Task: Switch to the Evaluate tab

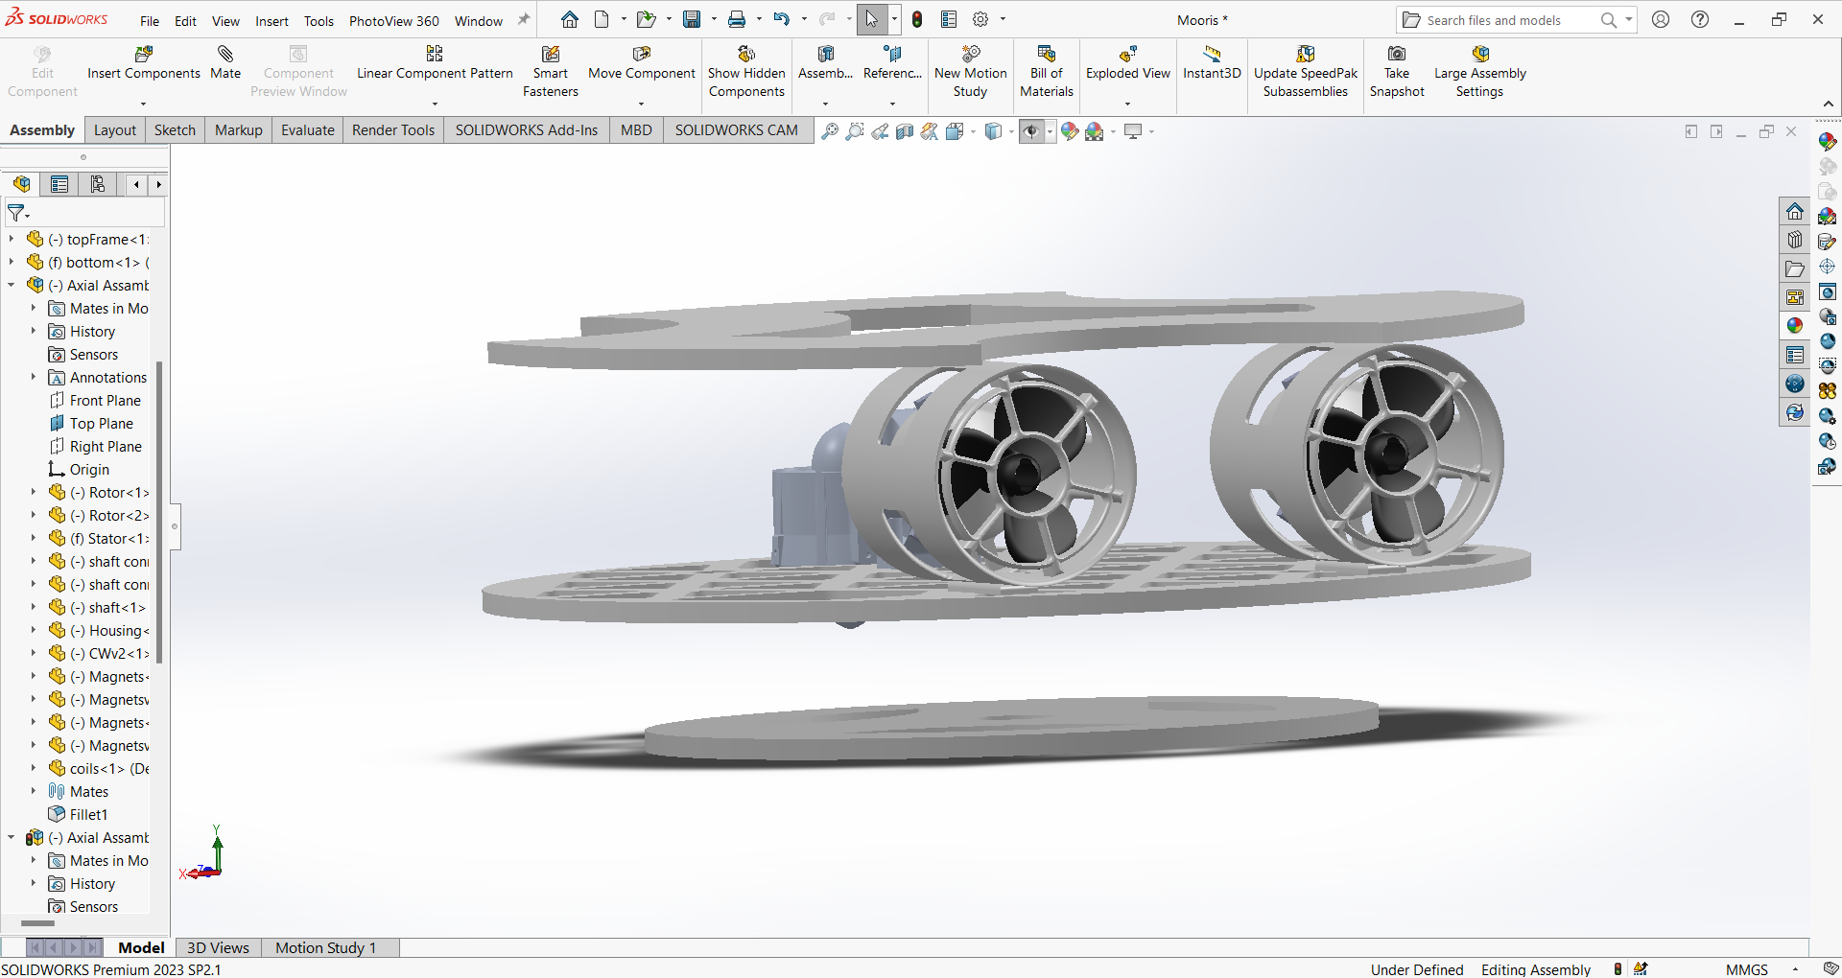Action: point(307,130)
